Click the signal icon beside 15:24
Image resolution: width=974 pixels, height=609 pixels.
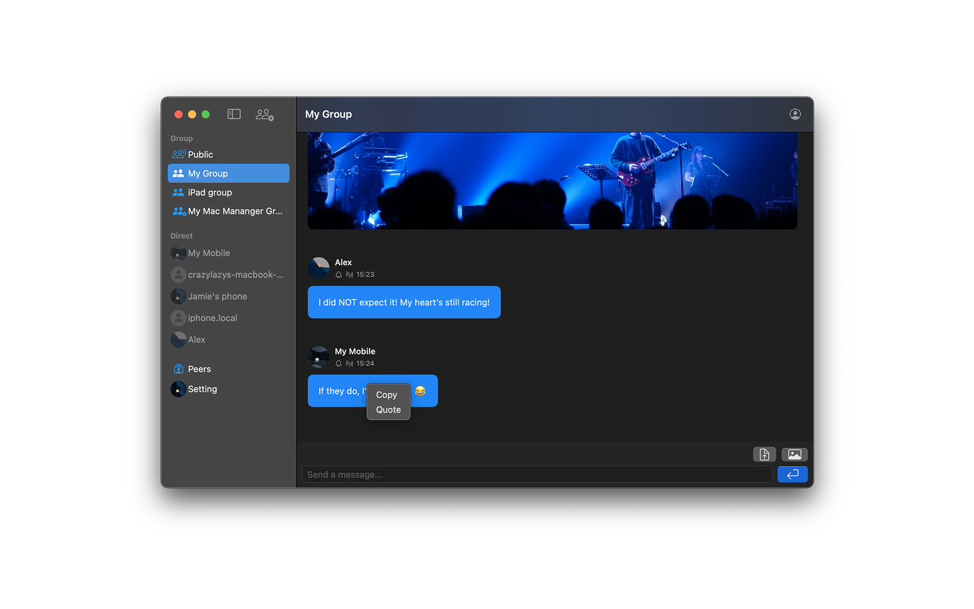350,363
